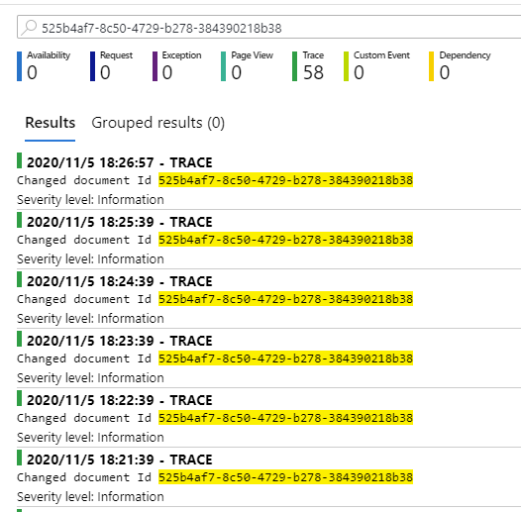Click Severity level text under 18:23:39 trace
The width and height of the screenshot is (521, 512).
tap(90, 378)
